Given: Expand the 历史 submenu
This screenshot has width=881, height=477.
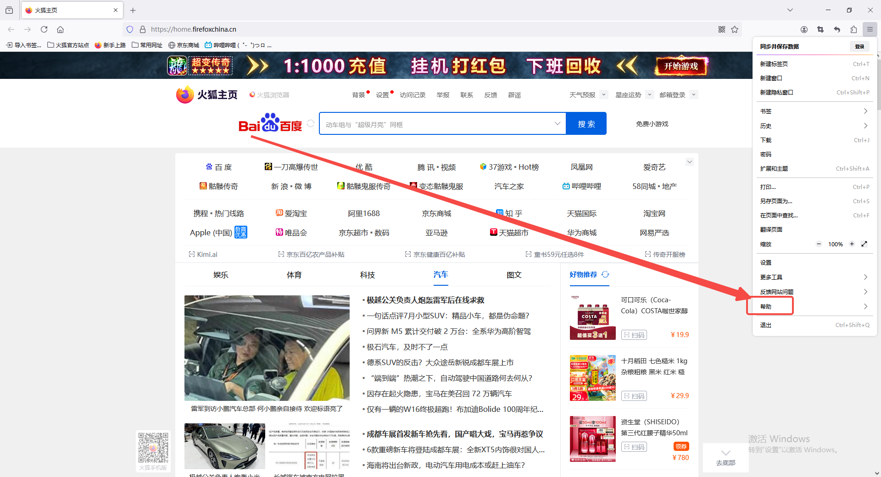Looking at the screenshot, I should tap(814, 126).
